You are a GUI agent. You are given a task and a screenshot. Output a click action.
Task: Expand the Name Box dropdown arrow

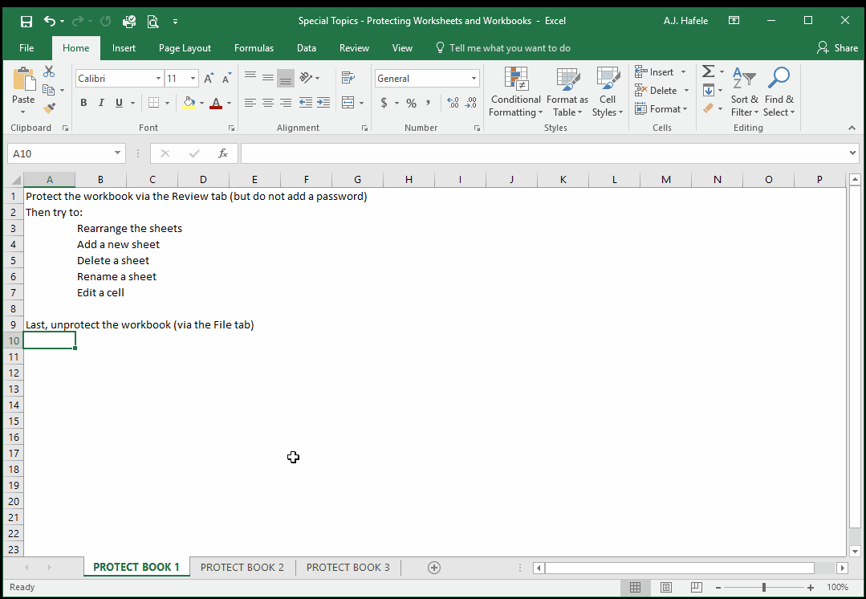pos(117,153)
